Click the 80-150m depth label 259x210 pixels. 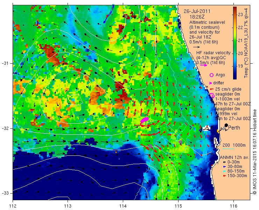[236, 171]
